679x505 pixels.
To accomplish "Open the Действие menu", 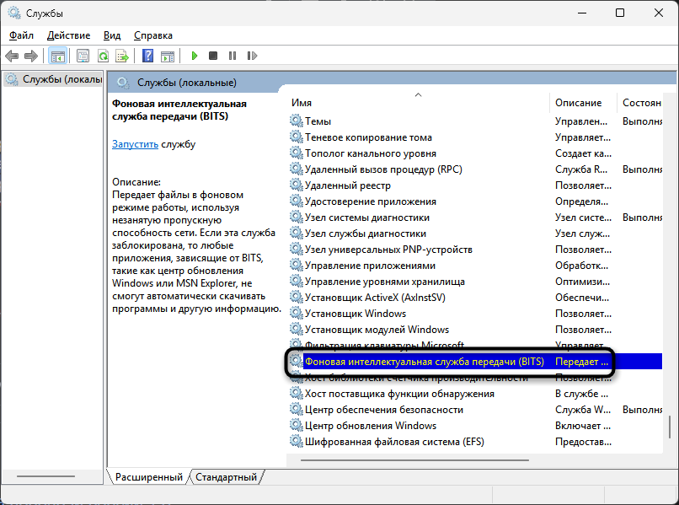I will (69, 35).
